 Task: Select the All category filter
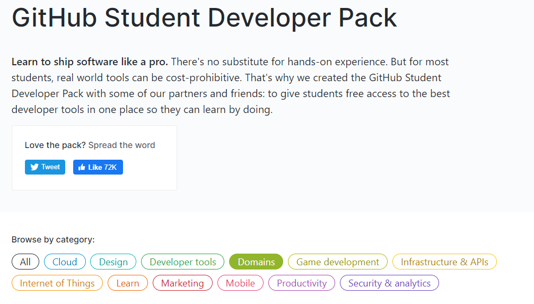(25, 262)
